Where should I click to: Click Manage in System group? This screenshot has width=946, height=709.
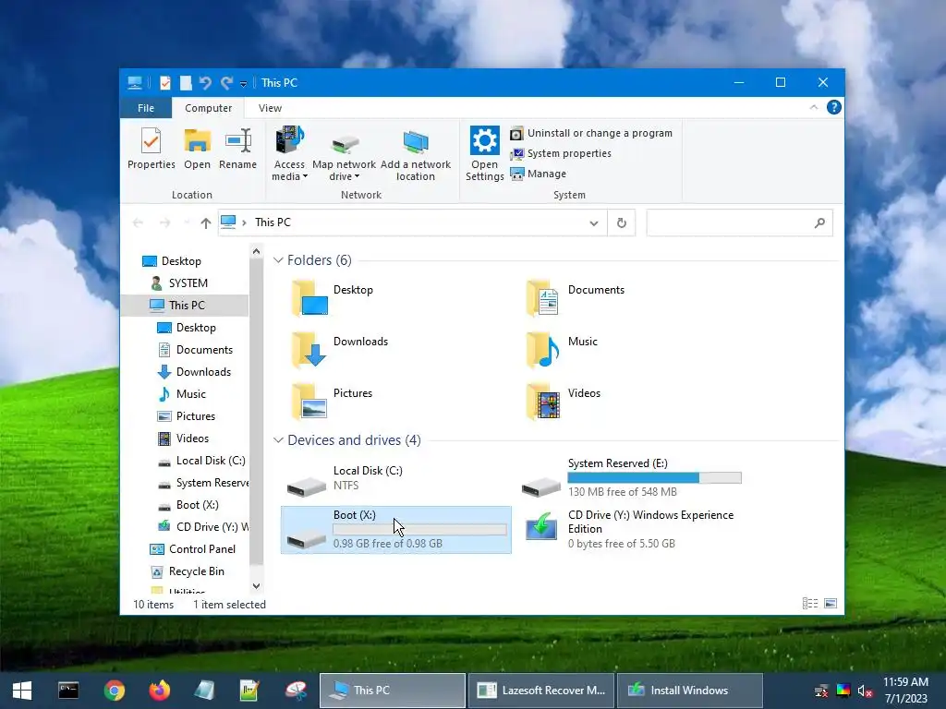coord(539,174)
